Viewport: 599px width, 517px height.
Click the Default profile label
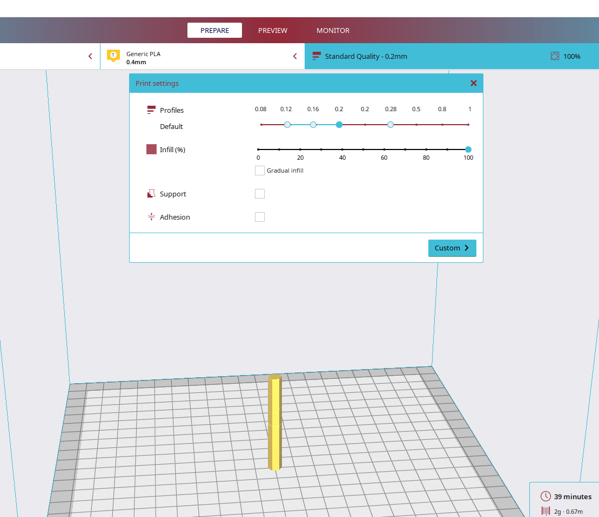click(171, 126)
